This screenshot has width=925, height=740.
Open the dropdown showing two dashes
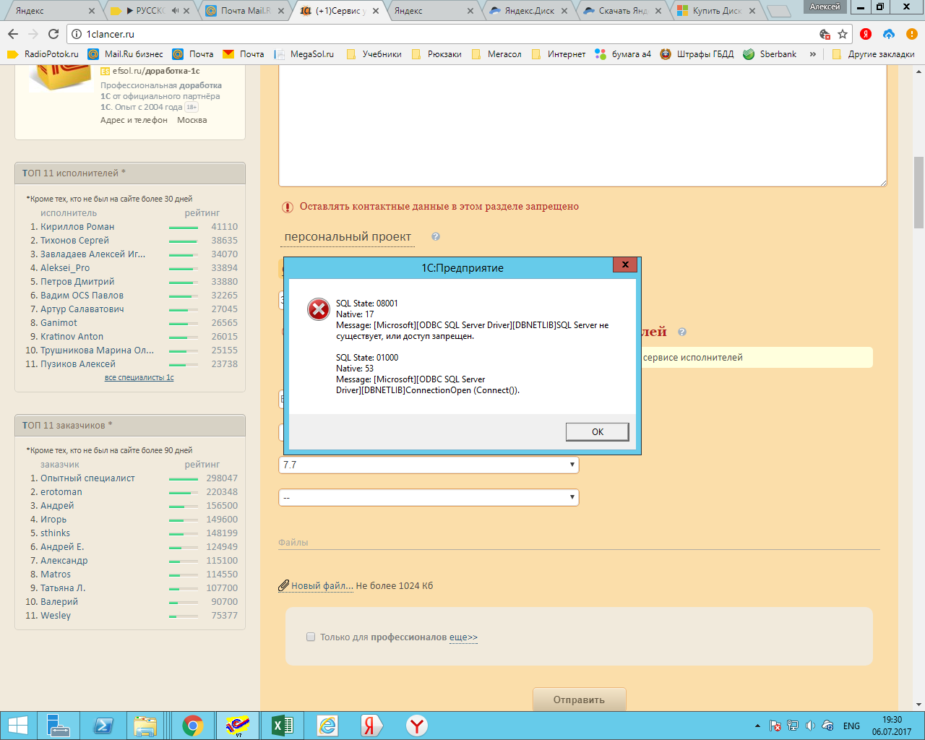429,497
